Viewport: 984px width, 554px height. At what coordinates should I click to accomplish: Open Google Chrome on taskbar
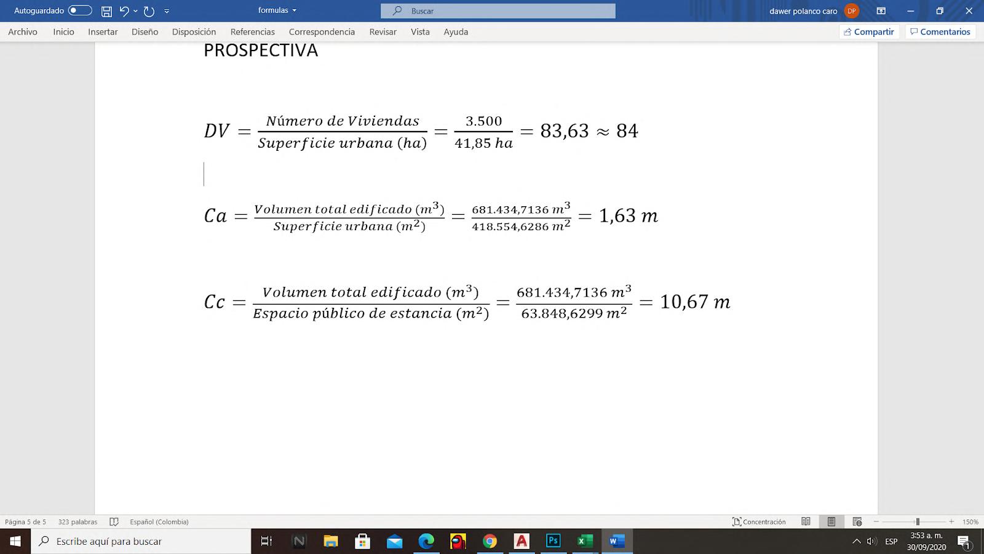point(490,541)
